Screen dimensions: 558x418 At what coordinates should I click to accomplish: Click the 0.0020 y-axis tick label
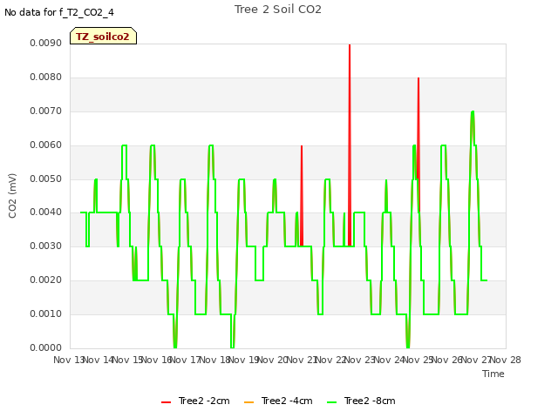[x=46, y=280]
